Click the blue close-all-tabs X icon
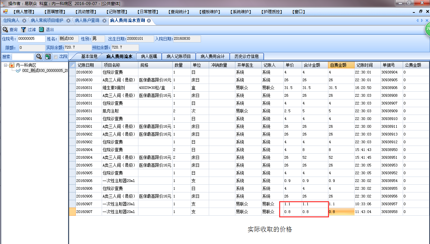 click(427, 21)
